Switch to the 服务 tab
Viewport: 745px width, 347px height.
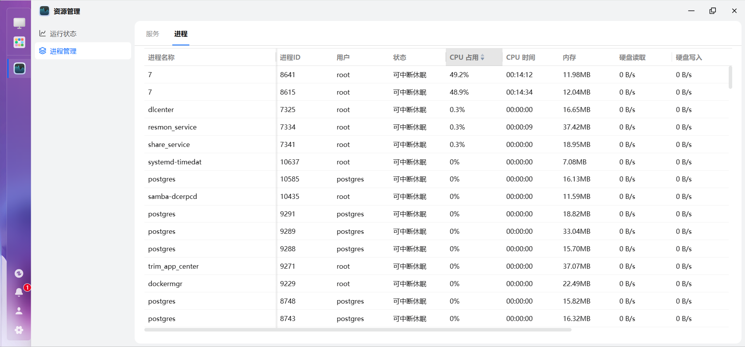[152, 34]
